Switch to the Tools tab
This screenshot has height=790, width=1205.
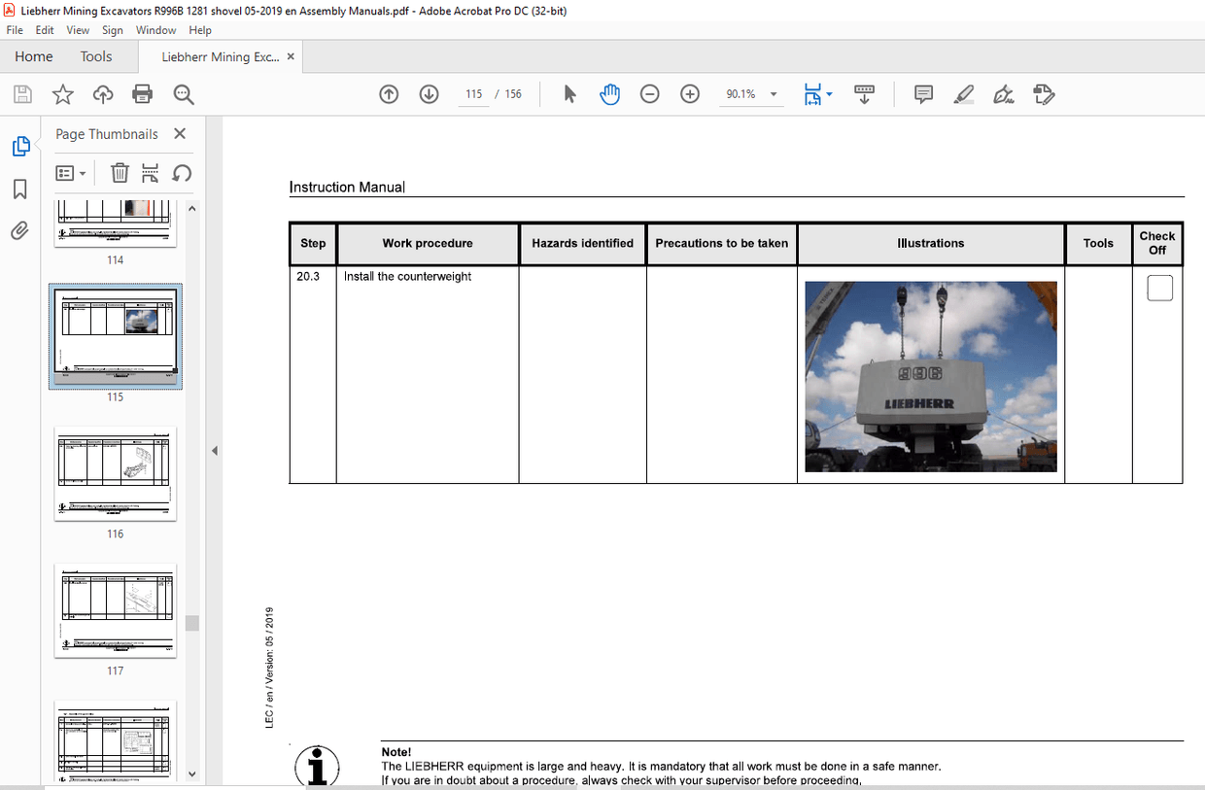point(95,56)
